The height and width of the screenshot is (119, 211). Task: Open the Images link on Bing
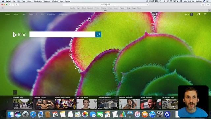coord(8,14)
